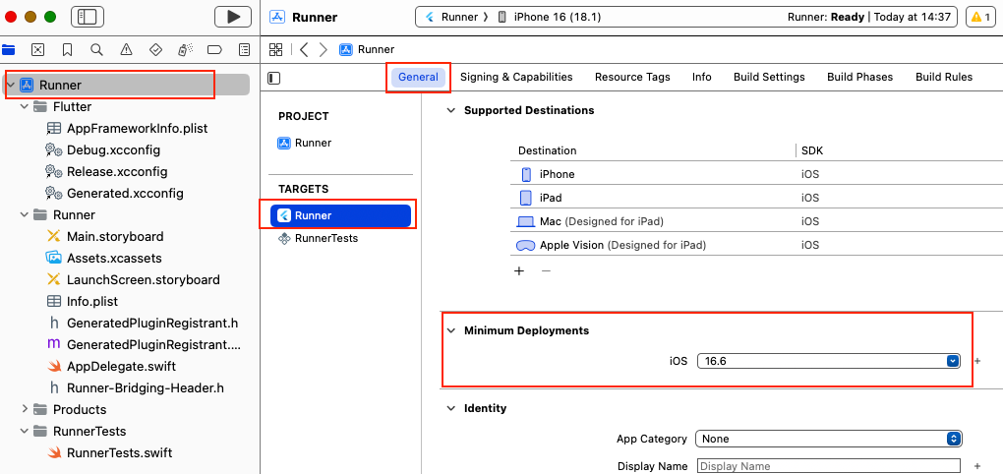The image size is (1003, 474).
Task: Add a supported destination with plus
Action: tap(519, 270)
